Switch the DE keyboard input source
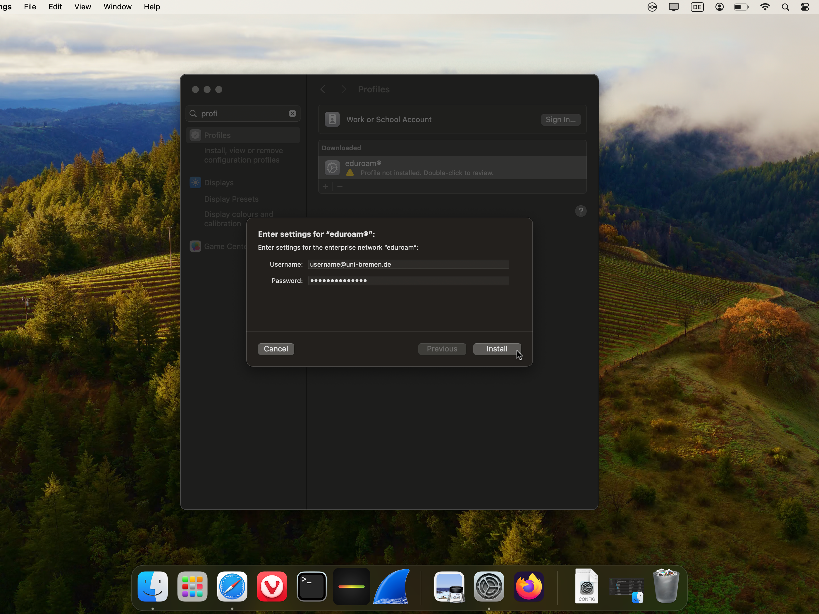 pos(697,7)
